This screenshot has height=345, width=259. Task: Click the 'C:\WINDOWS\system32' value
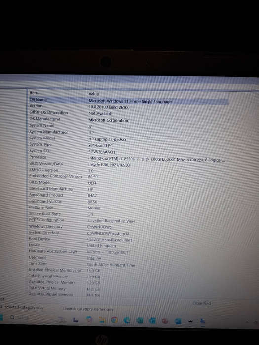tap(108, 233)
